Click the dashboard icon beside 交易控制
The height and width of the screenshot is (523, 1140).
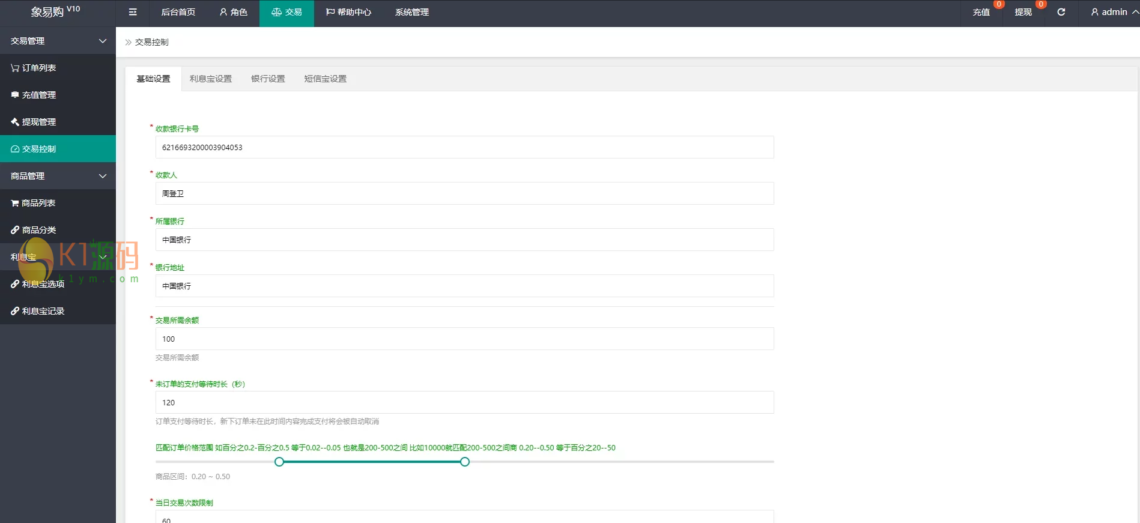pos(15,149)
